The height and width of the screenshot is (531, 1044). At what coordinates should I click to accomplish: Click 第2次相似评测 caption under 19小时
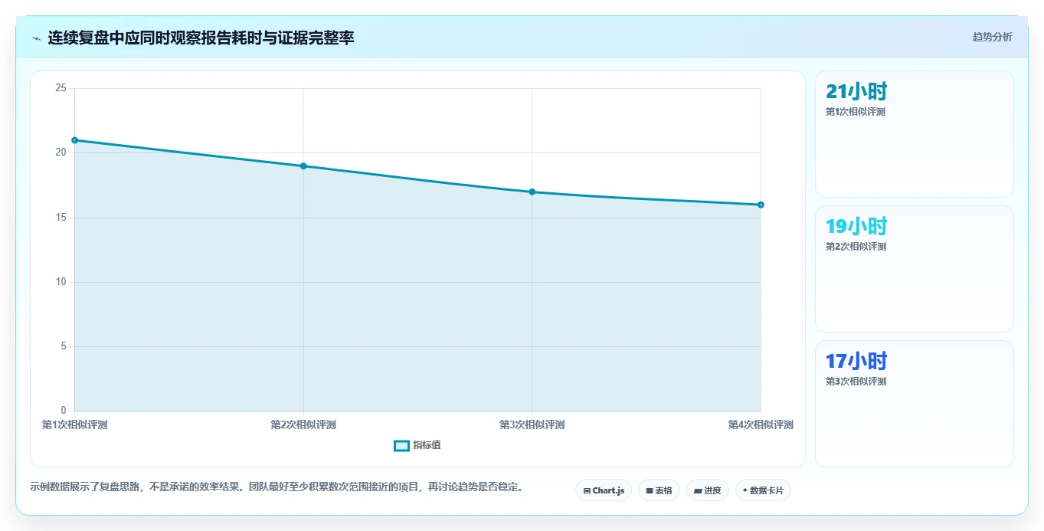pos(856,247)
